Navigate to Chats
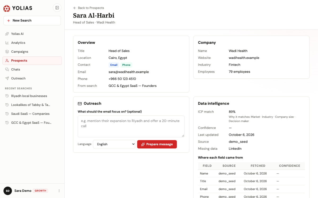 32,69
